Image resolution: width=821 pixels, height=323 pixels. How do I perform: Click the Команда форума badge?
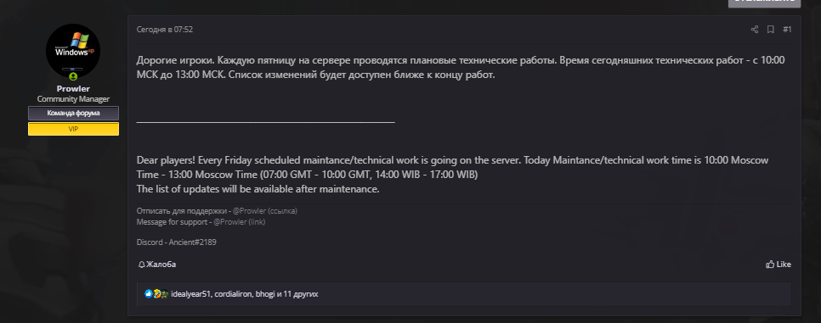(73, 113)
